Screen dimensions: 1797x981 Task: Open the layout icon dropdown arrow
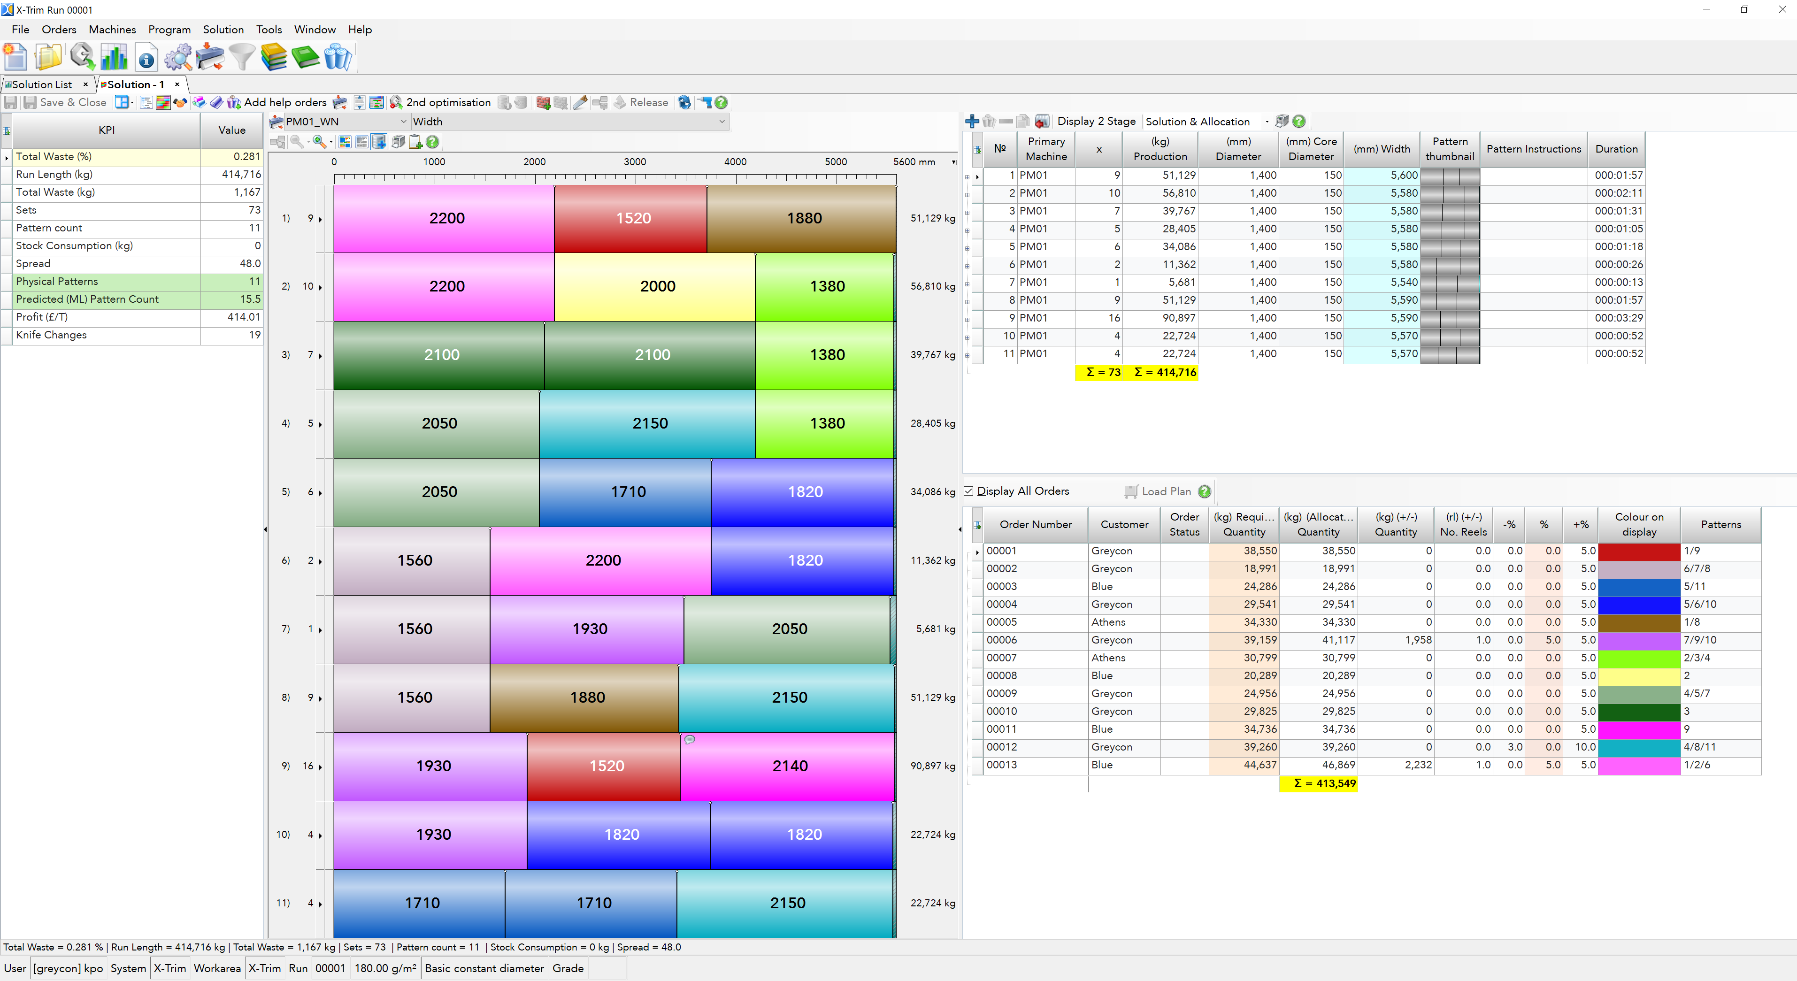click(132, 103)
